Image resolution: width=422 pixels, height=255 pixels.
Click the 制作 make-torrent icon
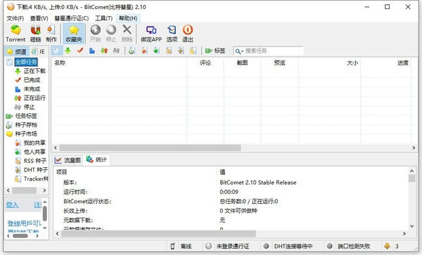pos(51,34)
